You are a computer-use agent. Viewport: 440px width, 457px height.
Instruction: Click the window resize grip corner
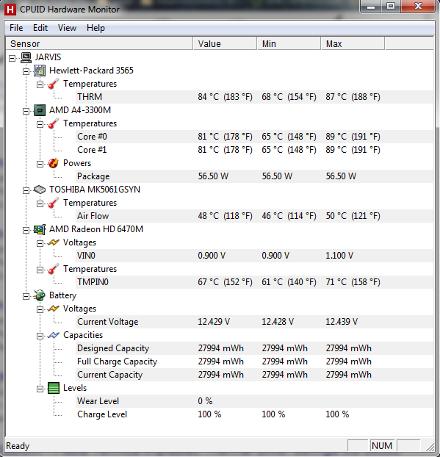click(x=430, y=447)
